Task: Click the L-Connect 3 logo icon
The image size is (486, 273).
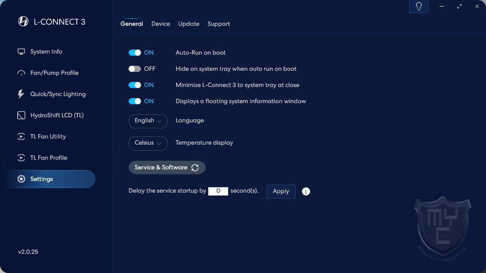Action: pos(23,21)
